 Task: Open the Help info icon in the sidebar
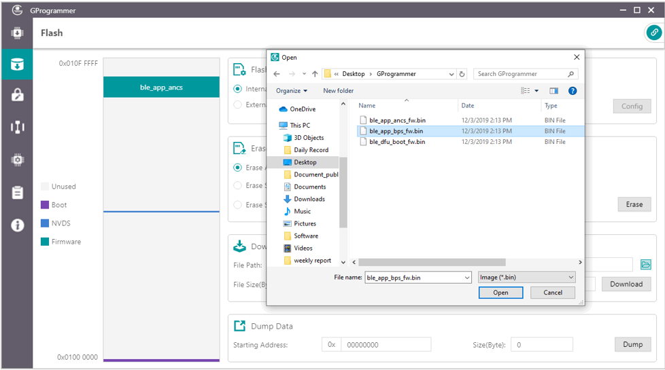coord(17,225)
